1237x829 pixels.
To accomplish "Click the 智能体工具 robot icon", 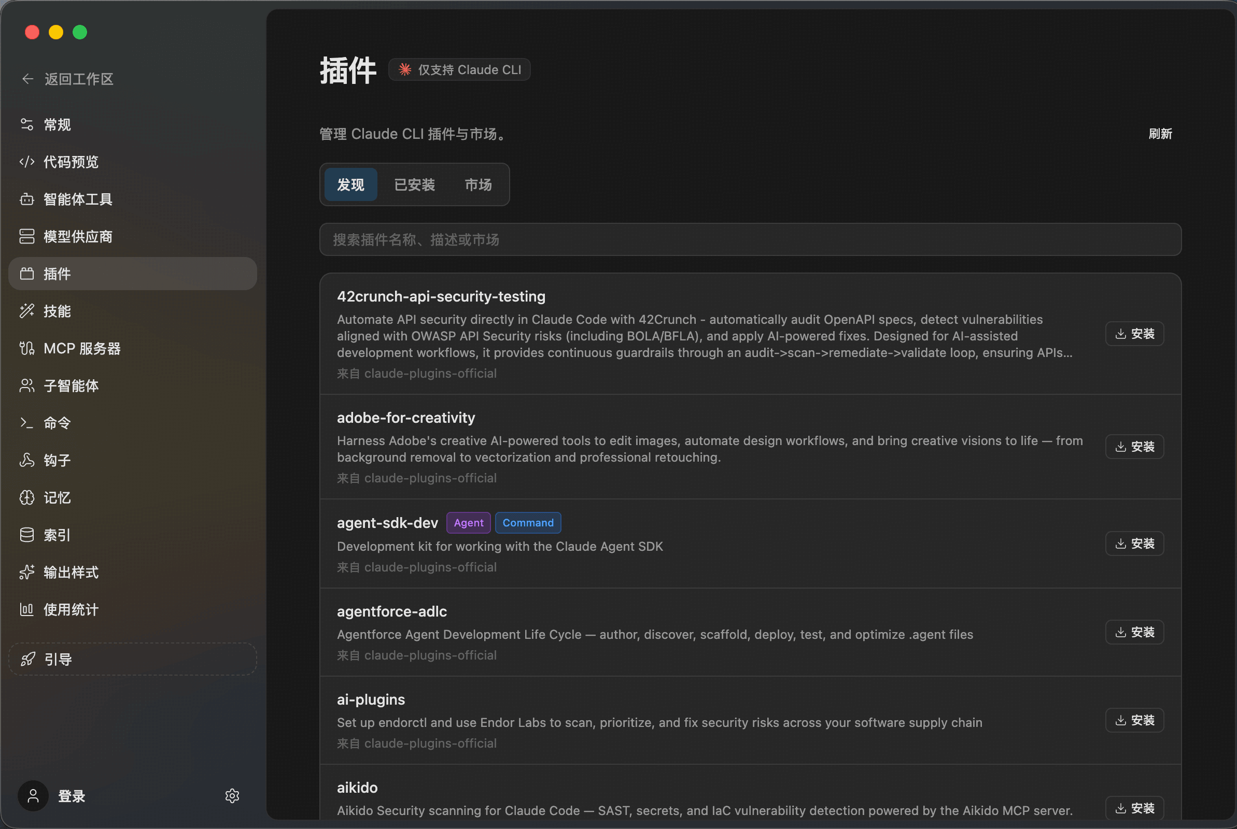I will pyautogui.click(x=27, y=199).
